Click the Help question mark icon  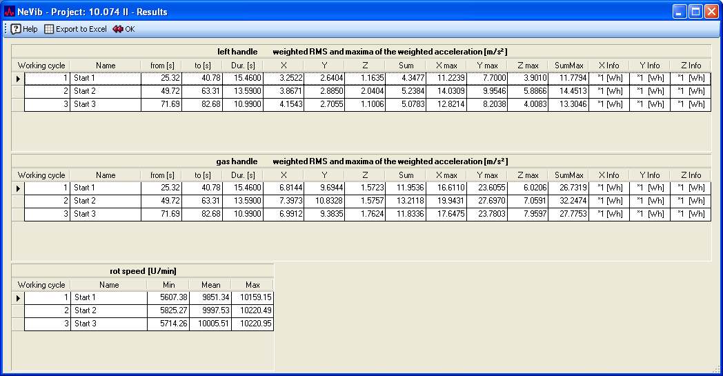tap(16, 29)
